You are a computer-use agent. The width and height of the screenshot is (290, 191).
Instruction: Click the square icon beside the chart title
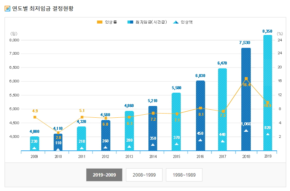click(x=7, y=8)
